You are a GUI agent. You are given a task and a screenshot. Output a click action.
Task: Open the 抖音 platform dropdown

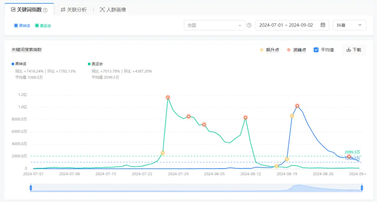click(x=349, y=25)
